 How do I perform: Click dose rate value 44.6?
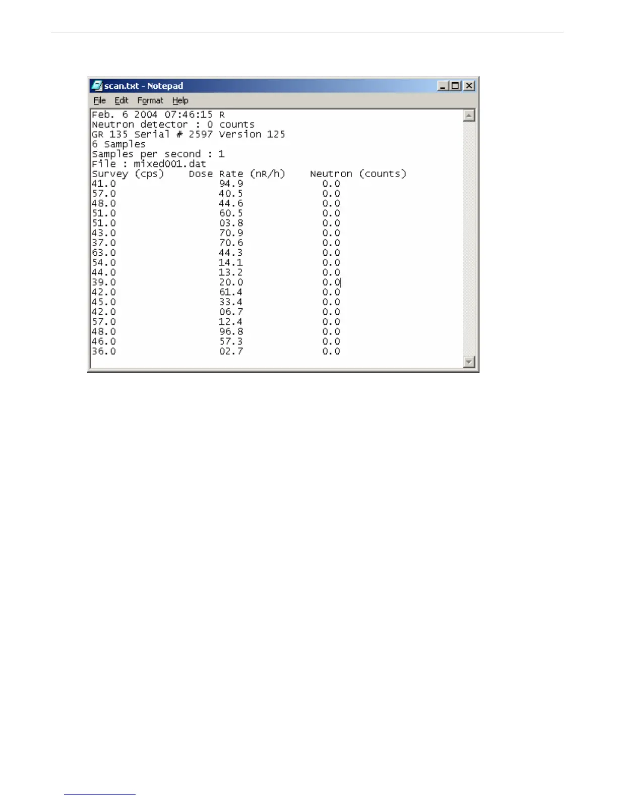tap(231, 203)
